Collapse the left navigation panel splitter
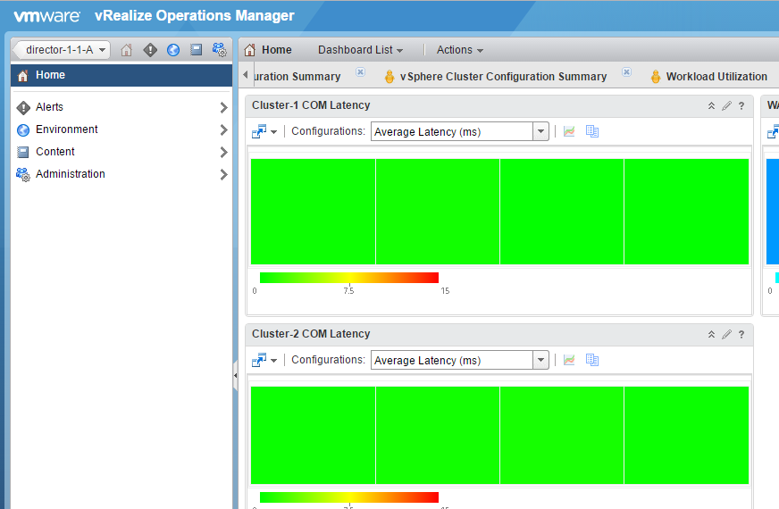Image resolution: width=779 pixels, height=509 pixels. 236,375
